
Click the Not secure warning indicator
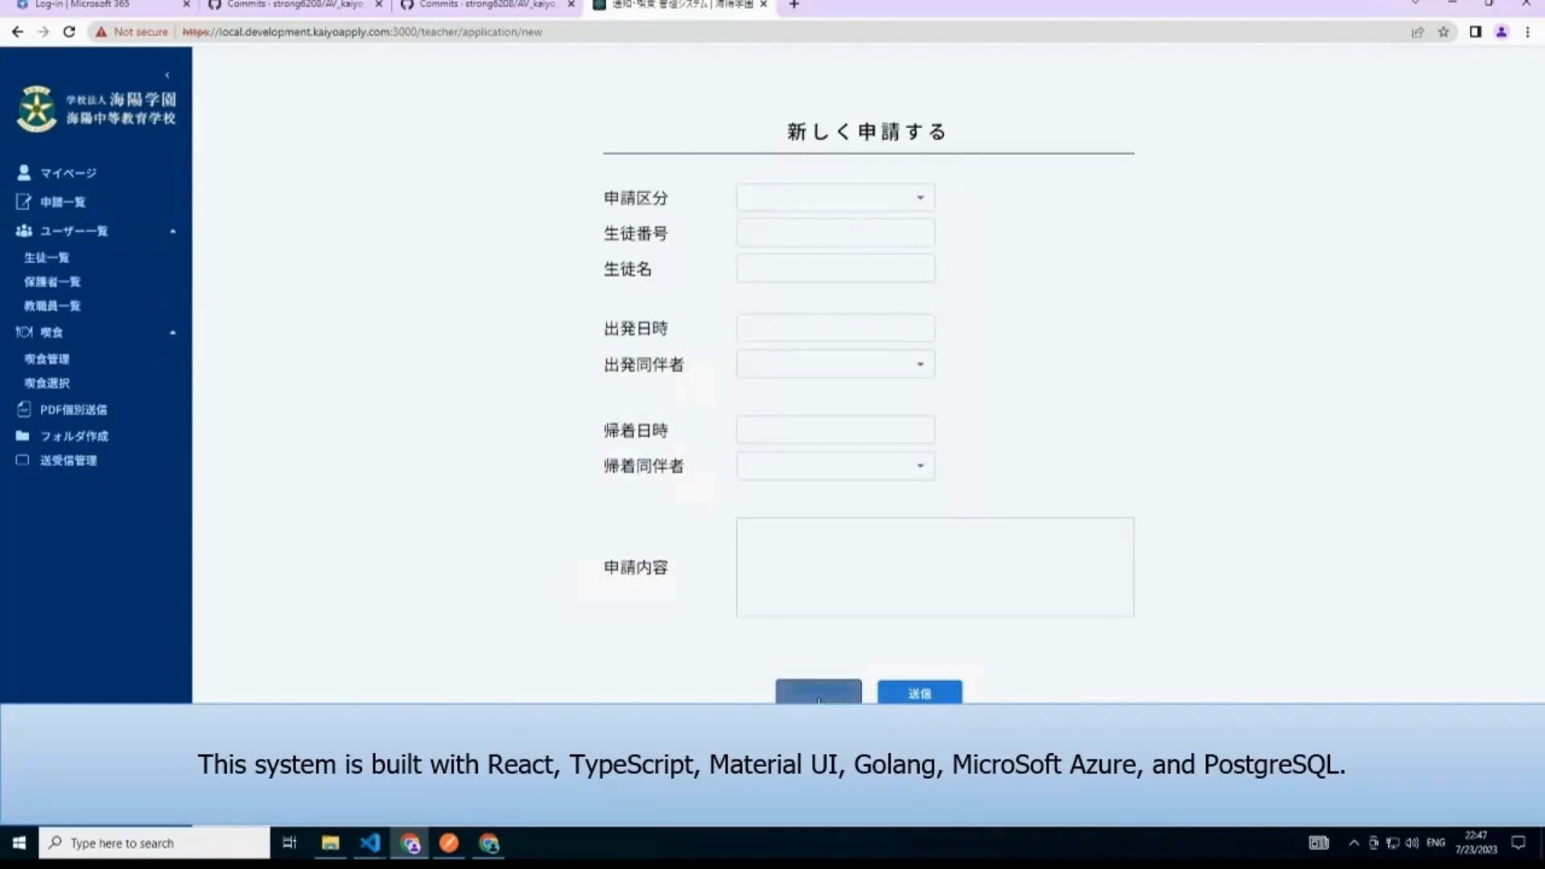tap(132, 32)
